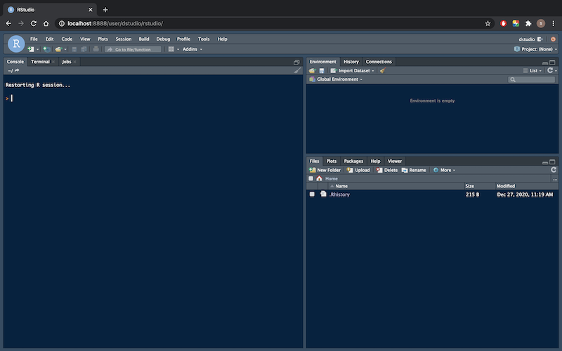
Task: Click the save workspace disk icon
Action: [322, 71]
